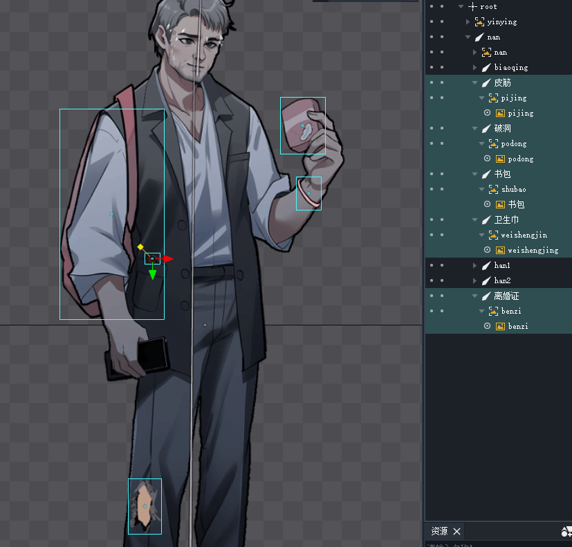The width and height of the screenshot is (572, 547).
Task: Switch to the 资源 tab
Action: click(x=439, y=531)
